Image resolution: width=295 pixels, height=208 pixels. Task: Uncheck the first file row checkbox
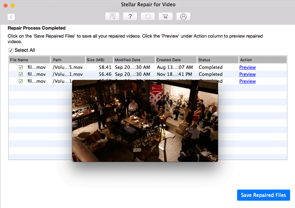21,67
